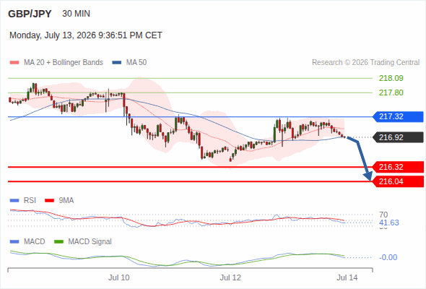Click the RSI value 41.63

[388, 223]
